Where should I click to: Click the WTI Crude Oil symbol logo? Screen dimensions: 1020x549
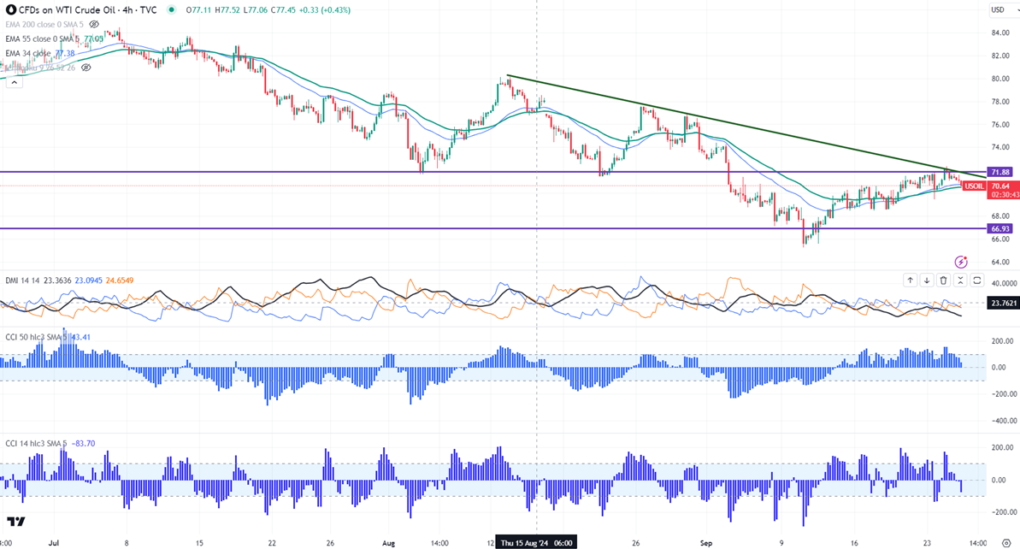[x=10, y=9]
